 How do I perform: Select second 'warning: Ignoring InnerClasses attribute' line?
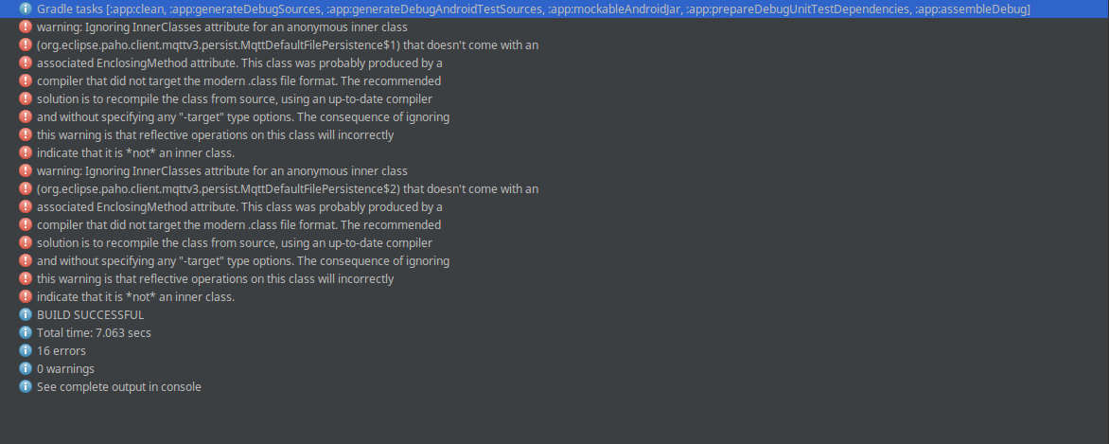[222, 170]
